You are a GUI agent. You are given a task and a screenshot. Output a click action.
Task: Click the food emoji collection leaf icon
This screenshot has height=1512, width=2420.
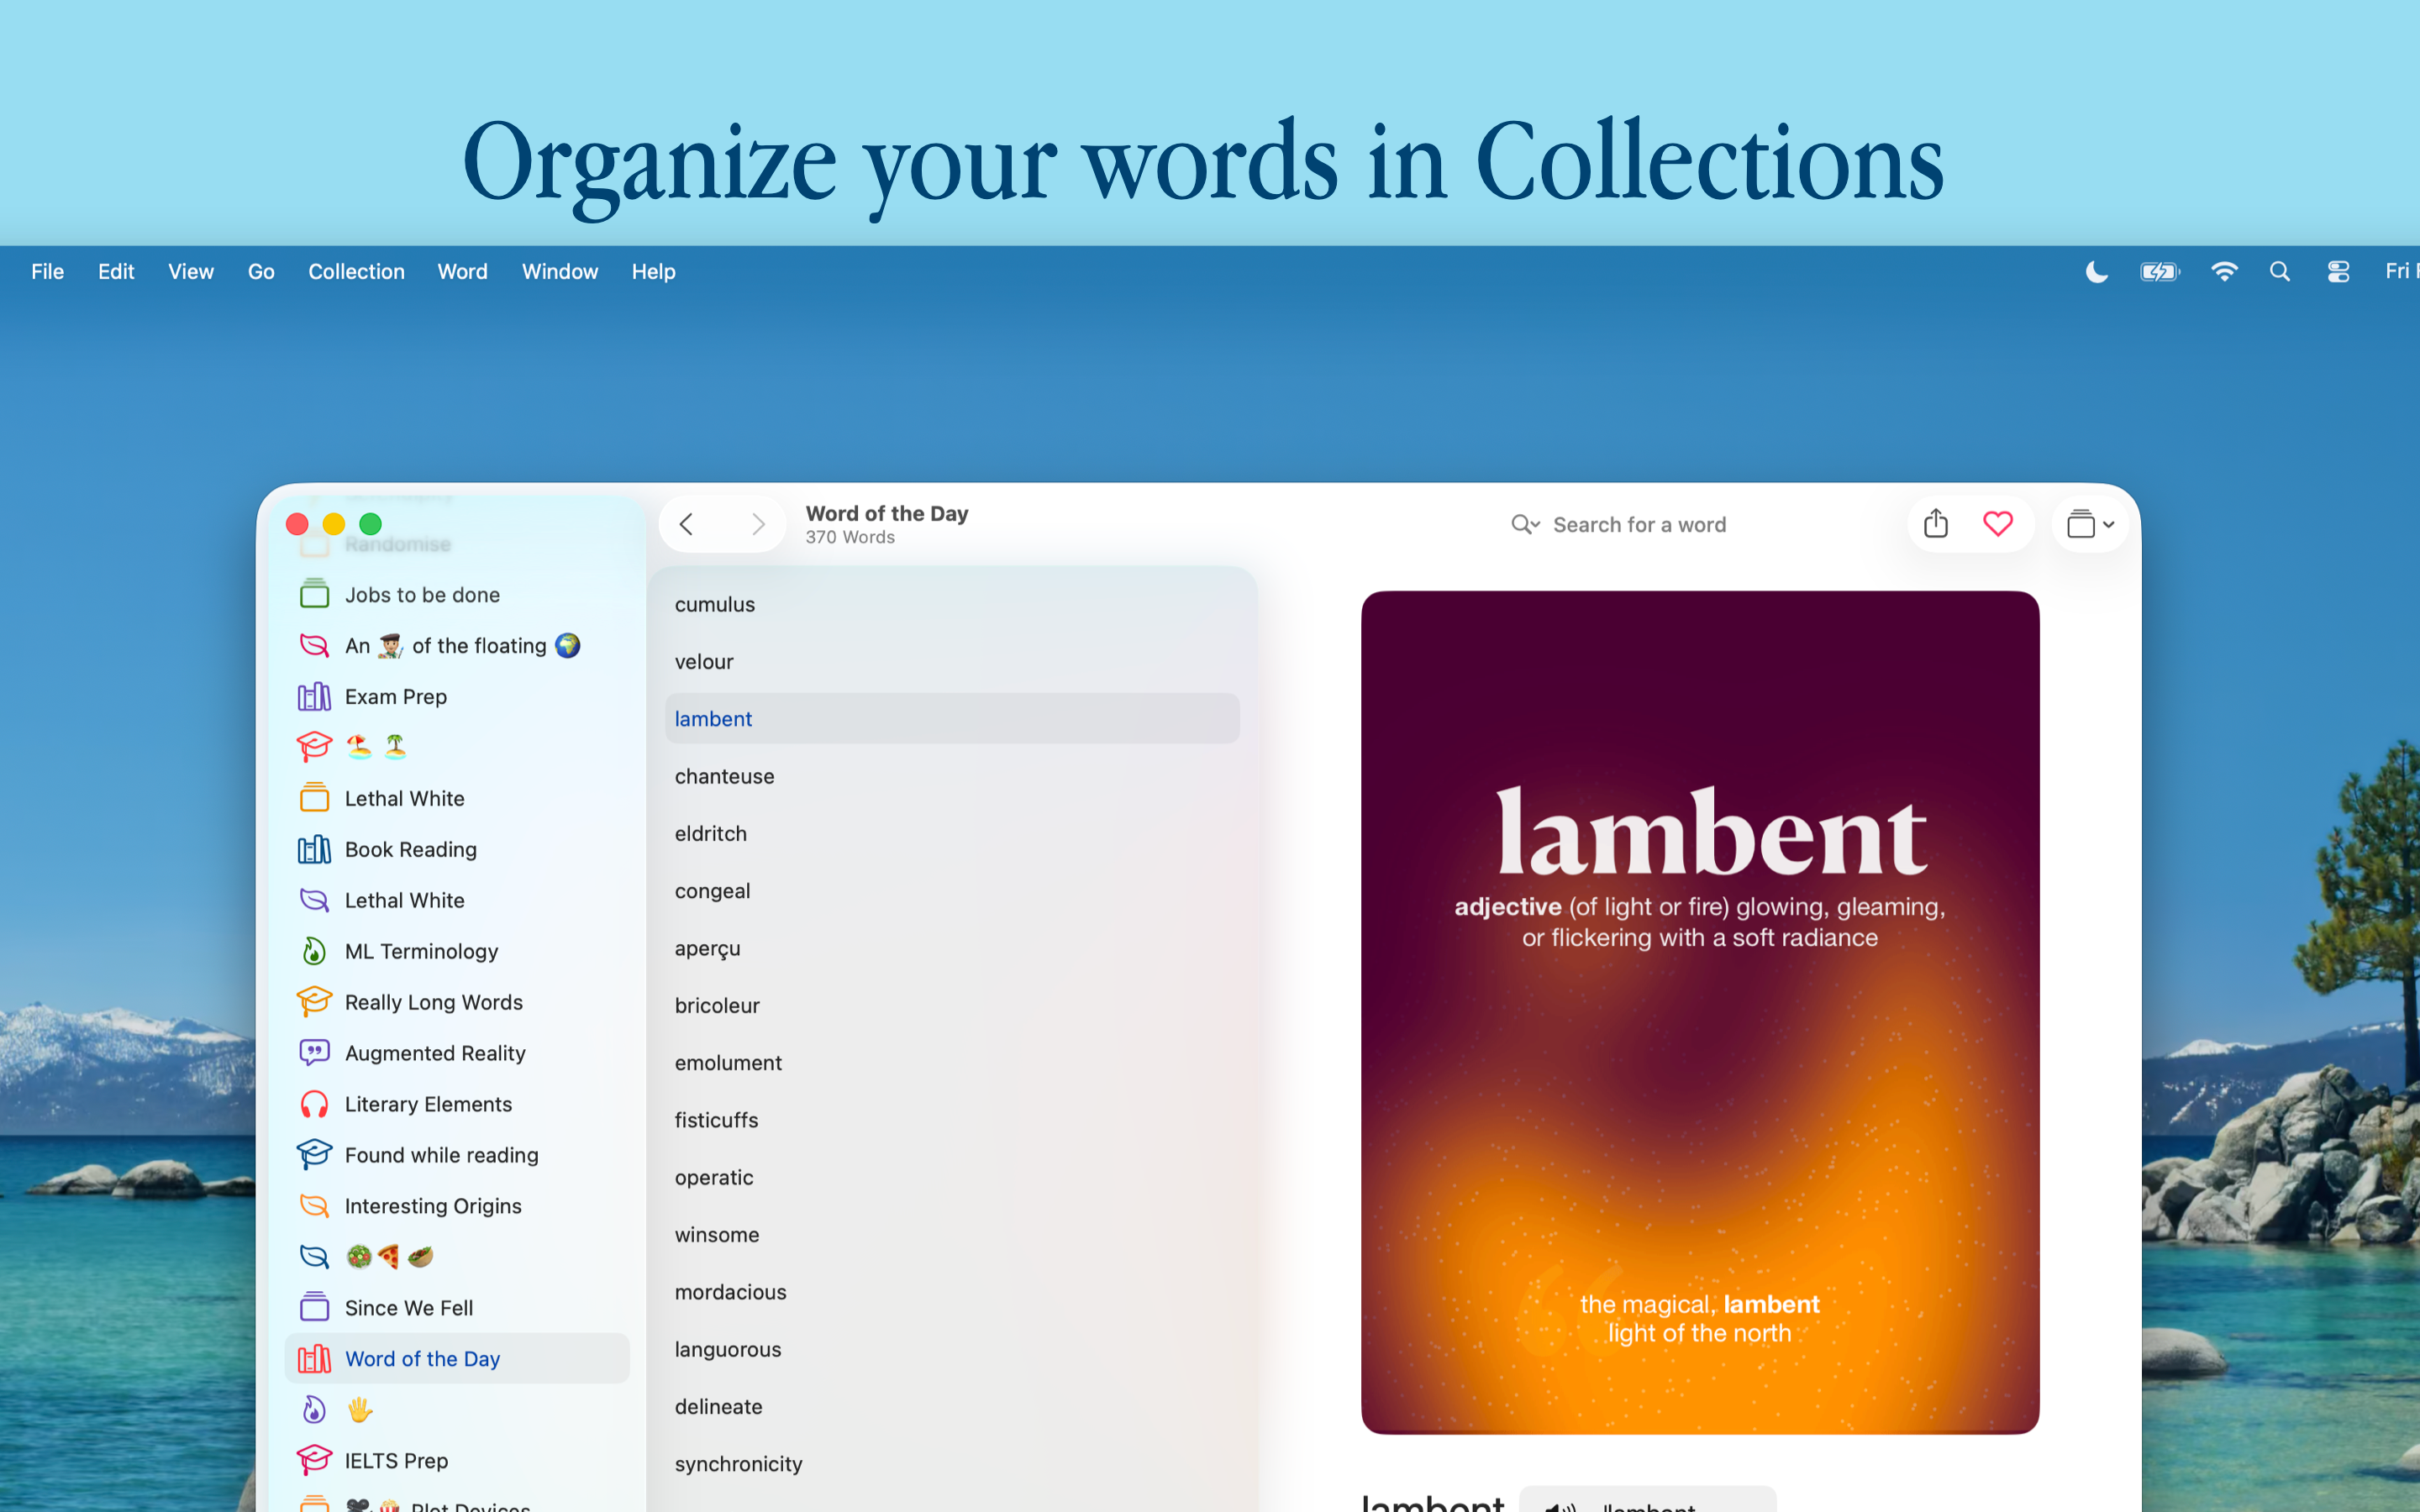pyautogui.click(x=314, y=1257)
